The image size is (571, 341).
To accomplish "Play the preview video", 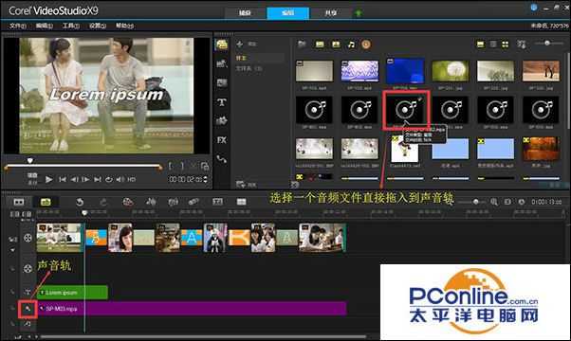I will (48, 179).
